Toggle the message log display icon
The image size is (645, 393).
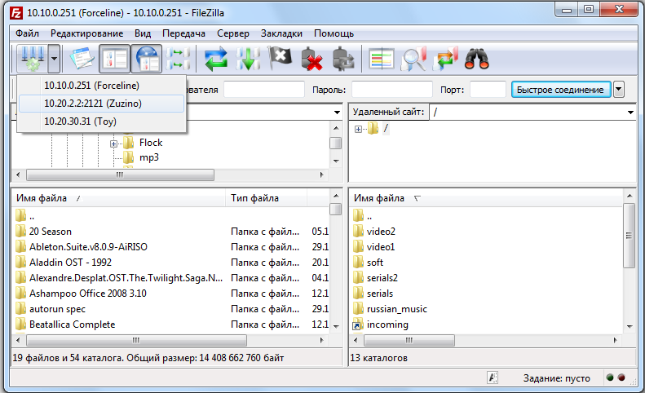[82, 59]
